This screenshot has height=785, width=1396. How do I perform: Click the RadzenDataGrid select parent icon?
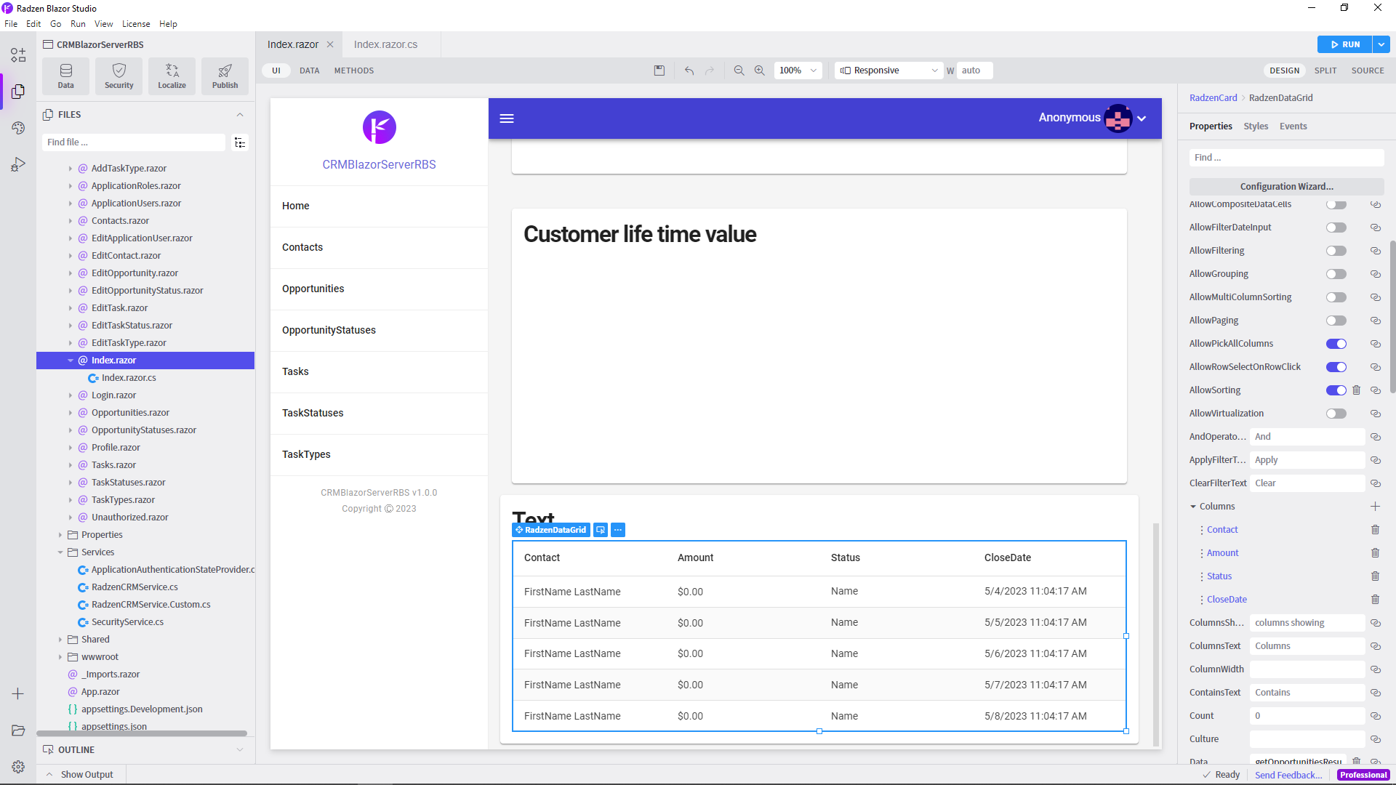click(601, 530)
